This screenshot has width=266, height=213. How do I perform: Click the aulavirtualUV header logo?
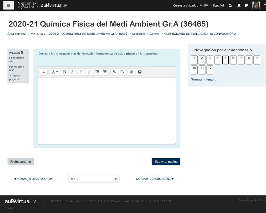[x=54, y=5]
